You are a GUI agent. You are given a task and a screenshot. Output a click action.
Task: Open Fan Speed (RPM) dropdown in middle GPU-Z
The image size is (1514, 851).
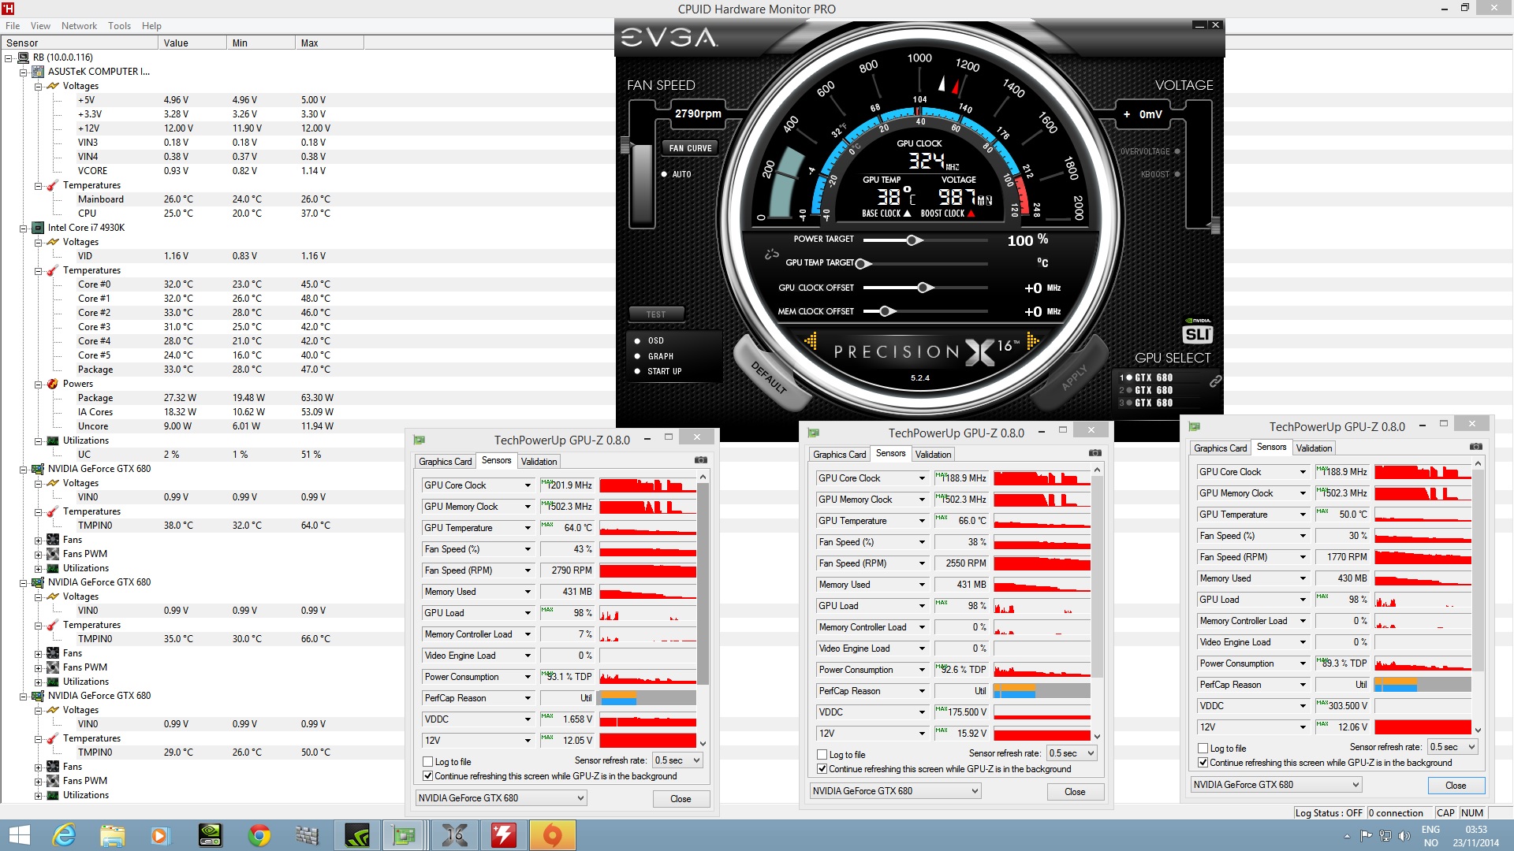pos(922,563)
